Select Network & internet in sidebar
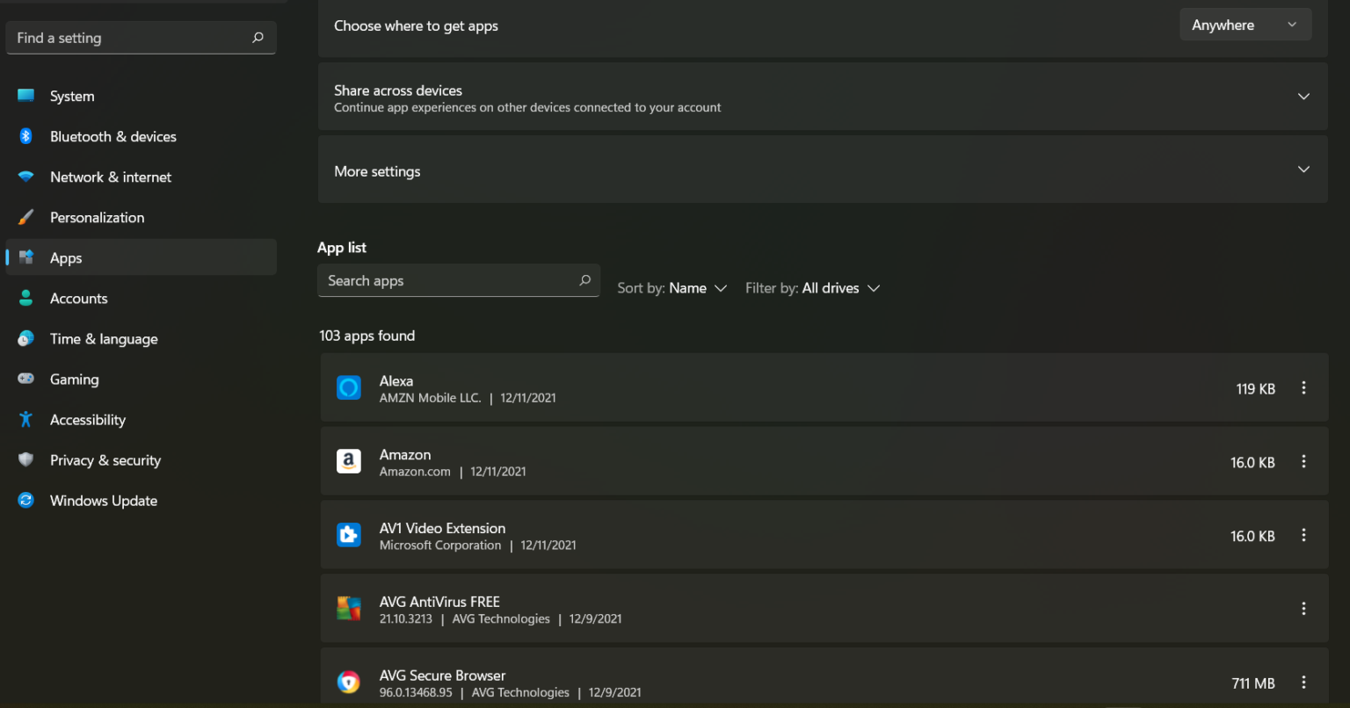The width and height of the screenshot is (1350, 708). [x=141, y=177]
